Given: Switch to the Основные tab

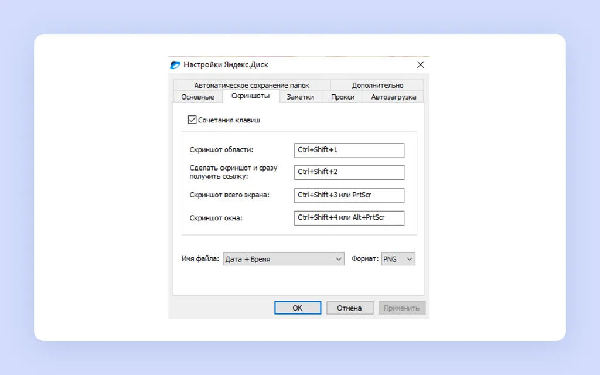Looking at the screenshot, I should (197, 97).
